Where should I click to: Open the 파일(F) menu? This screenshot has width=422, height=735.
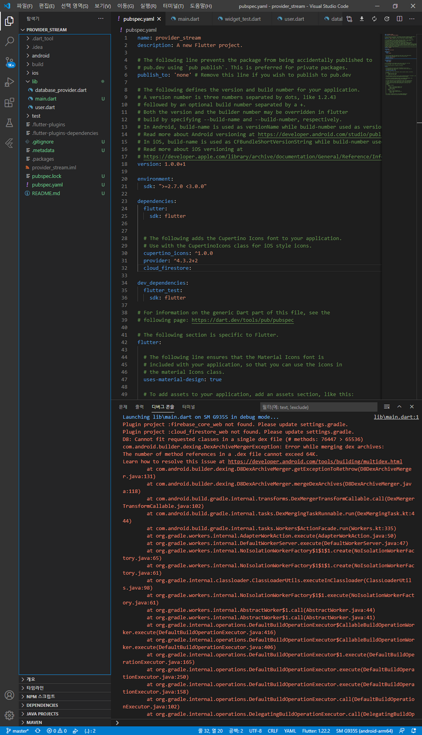coord(25,5)
